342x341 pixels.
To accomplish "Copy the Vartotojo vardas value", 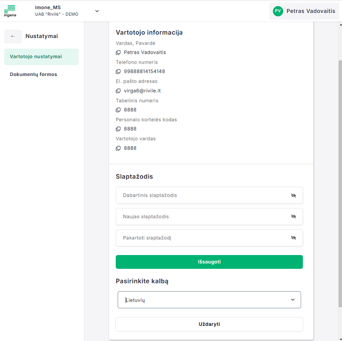I will pyautogui.click(x=119, y=148).
